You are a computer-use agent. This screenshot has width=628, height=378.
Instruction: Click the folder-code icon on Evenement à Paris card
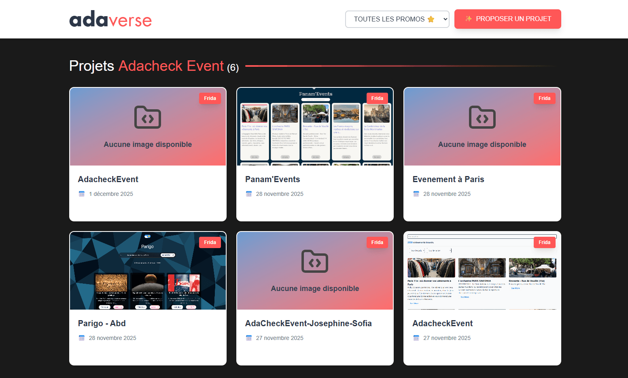(x=482, y=117)
